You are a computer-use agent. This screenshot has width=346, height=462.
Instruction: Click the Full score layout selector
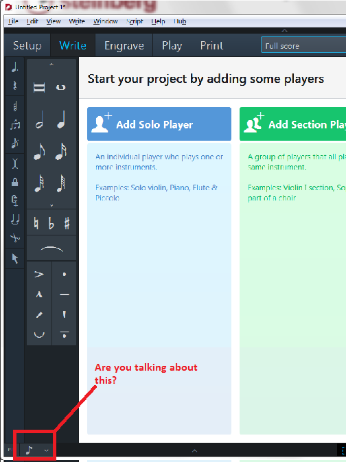303,45
